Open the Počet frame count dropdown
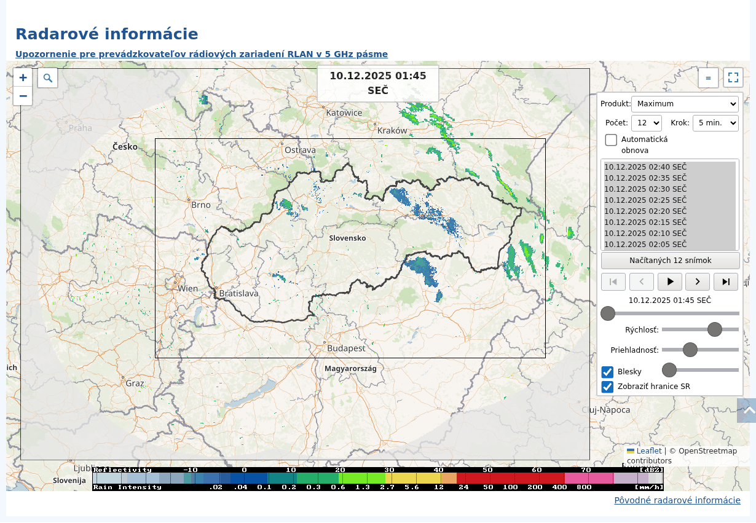 click(646, 123)
